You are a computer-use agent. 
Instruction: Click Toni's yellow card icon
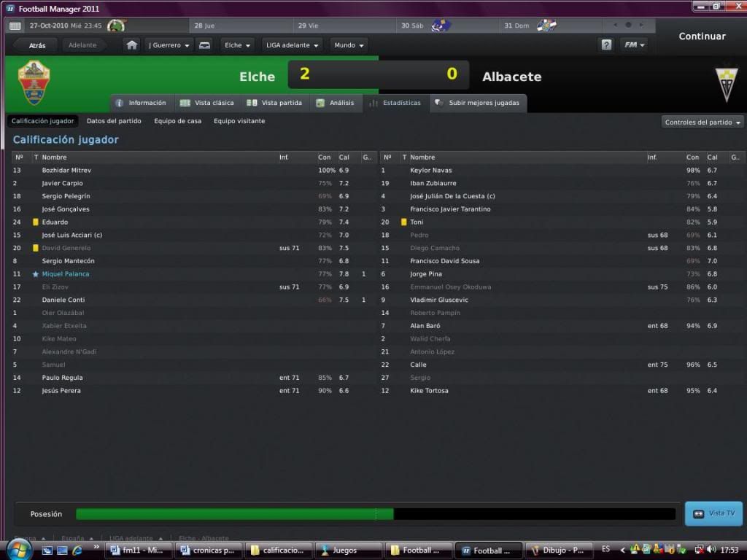click(403, 222)
